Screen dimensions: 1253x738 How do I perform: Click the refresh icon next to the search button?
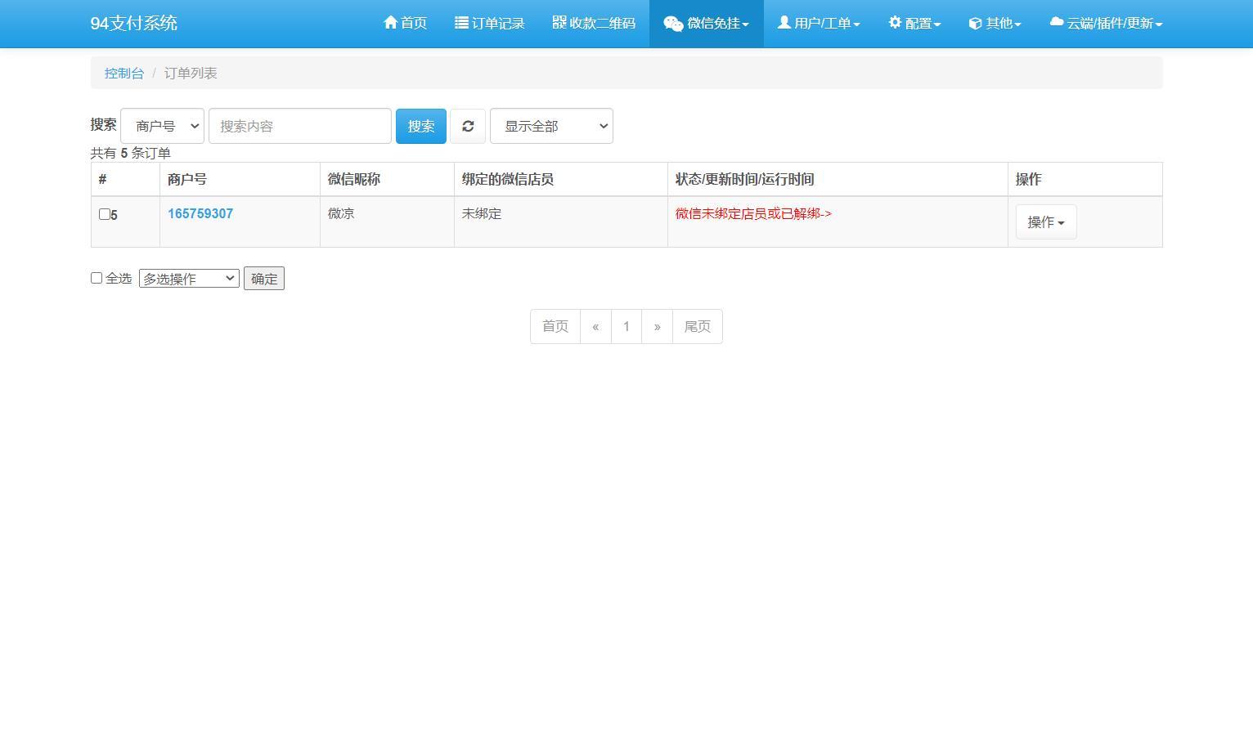(467, 126)
